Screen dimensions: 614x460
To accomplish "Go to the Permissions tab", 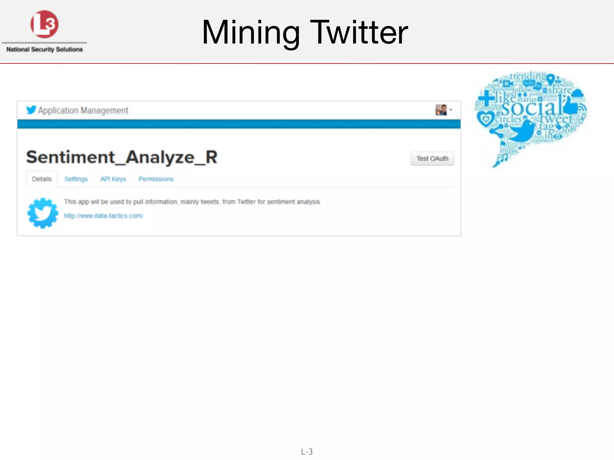I will [156, 179].
